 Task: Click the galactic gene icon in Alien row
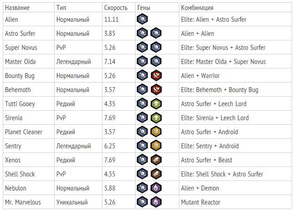click(142, 19)
